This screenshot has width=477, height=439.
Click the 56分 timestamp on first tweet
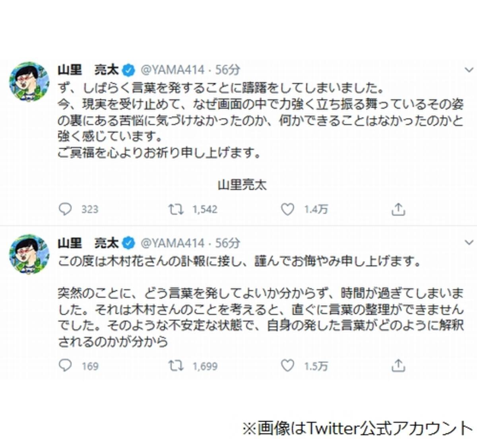click(x=228, y=70)
